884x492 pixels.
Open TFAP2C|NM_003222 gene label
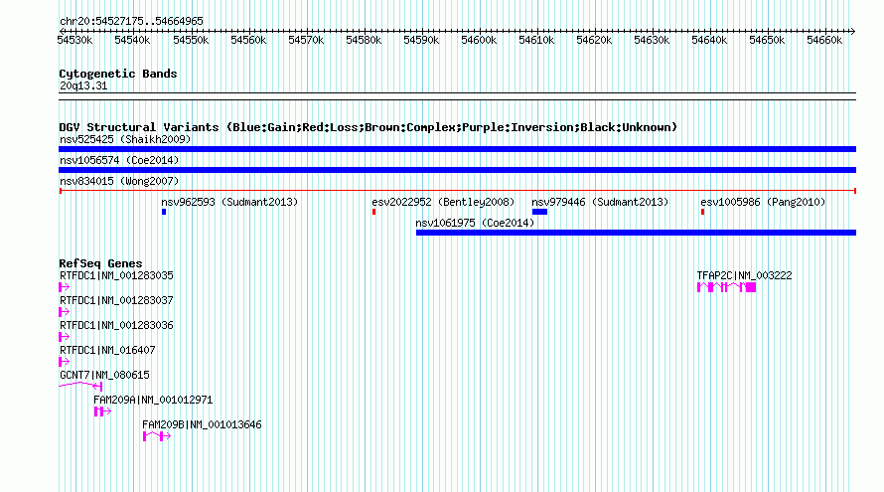click(x=744, y=275)
